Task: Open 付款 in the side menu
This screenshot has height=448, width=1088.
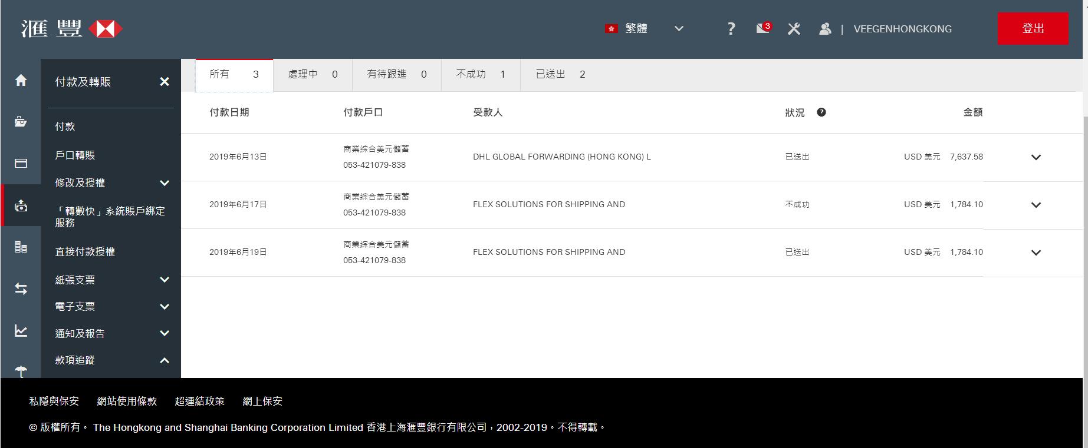Action: coord(65,126)
